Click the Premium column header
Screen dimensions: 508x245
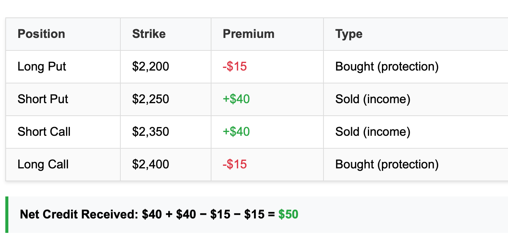[249, 34]
